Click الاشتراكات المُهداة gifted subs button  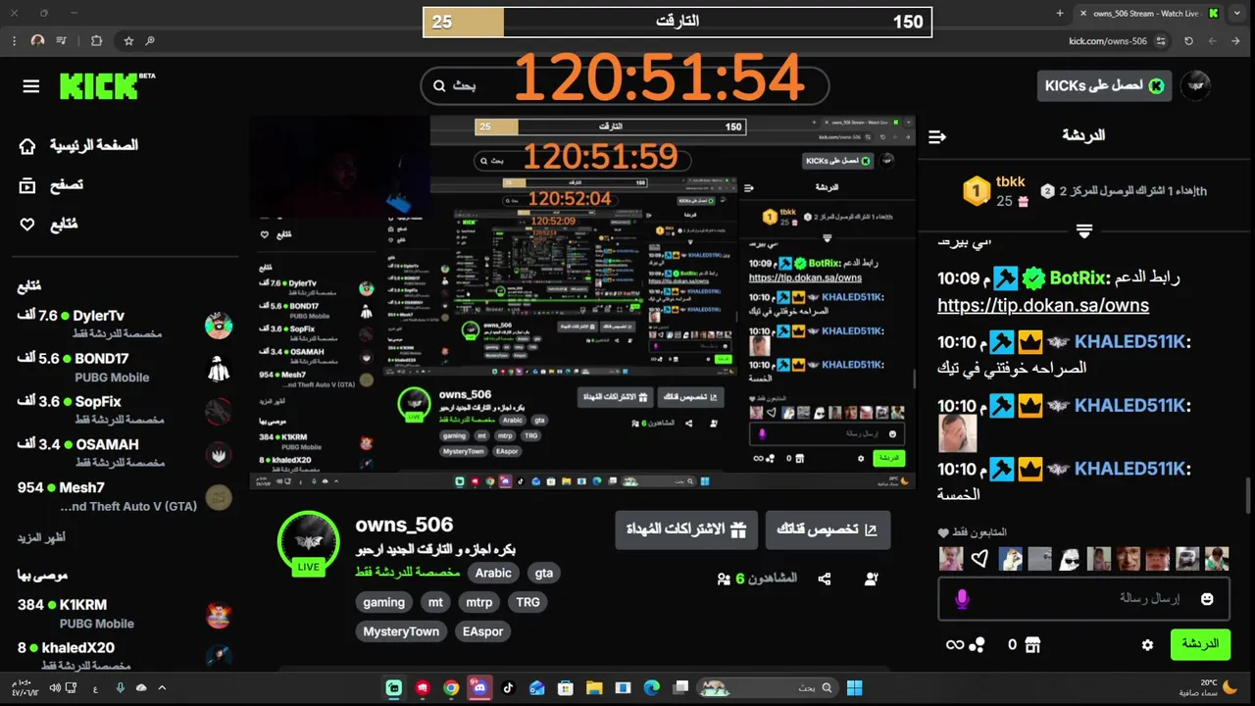tap(685, 529)
